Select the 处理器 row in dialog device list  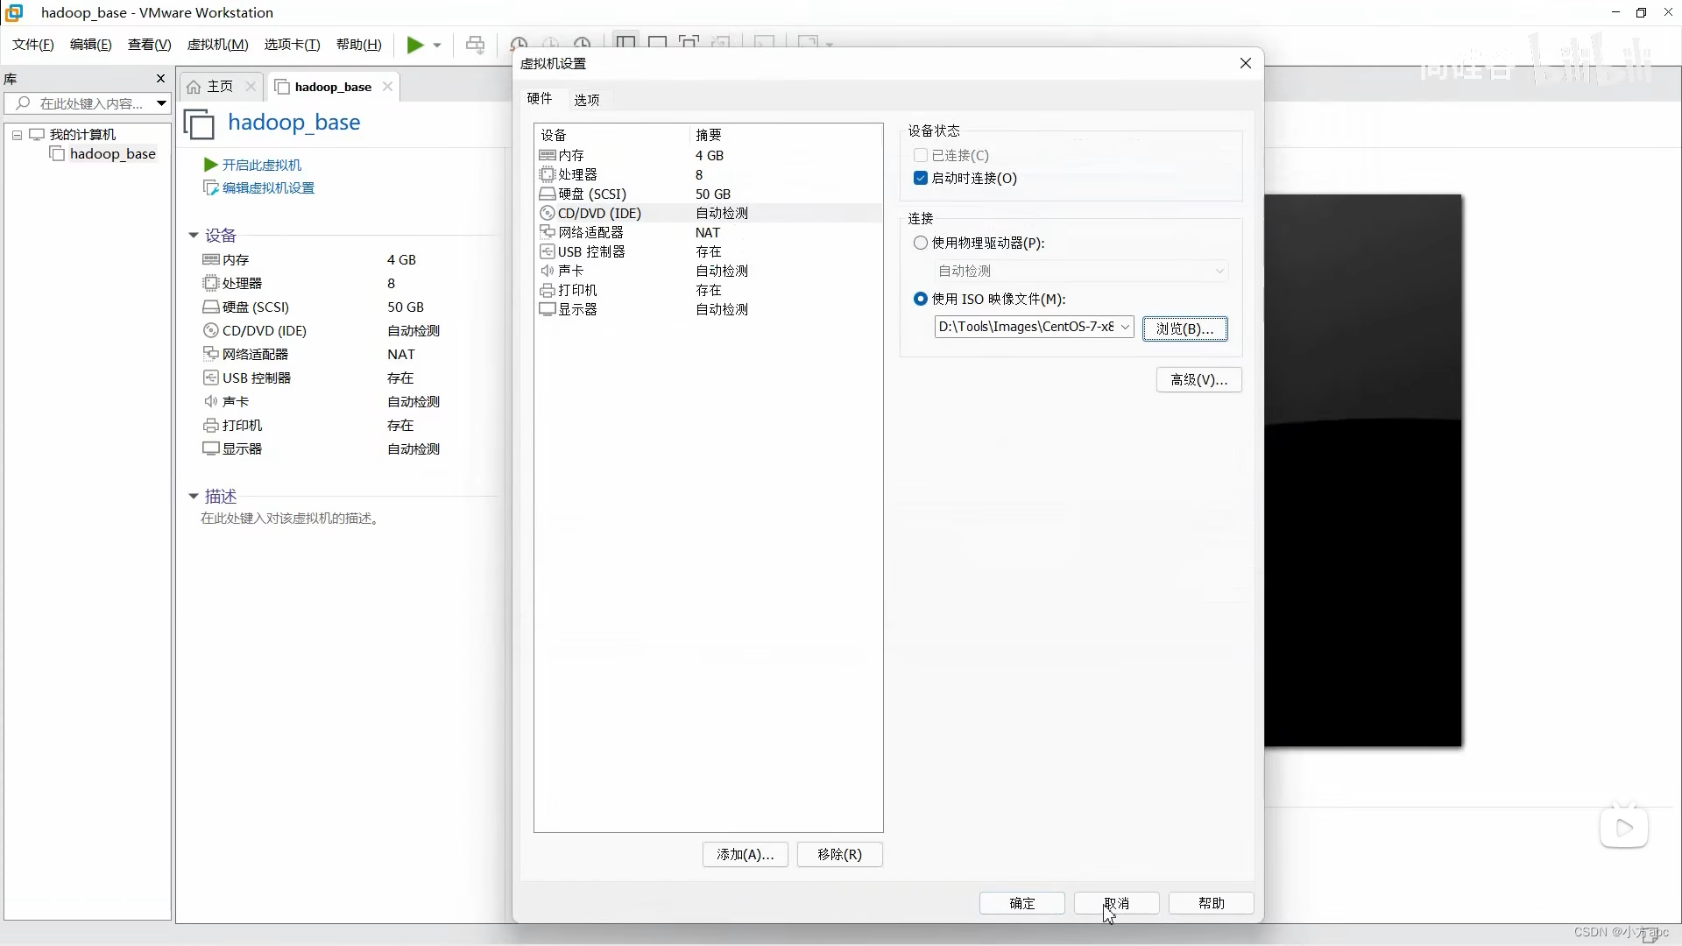tap(708, 174)
